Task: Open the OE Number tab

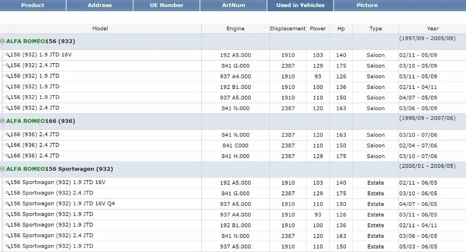Action: point(166,5)
